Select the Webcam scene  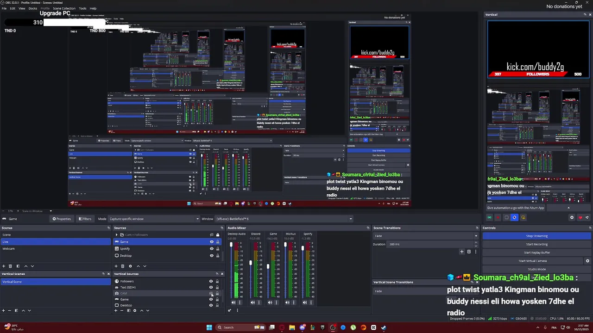(56, 249)
